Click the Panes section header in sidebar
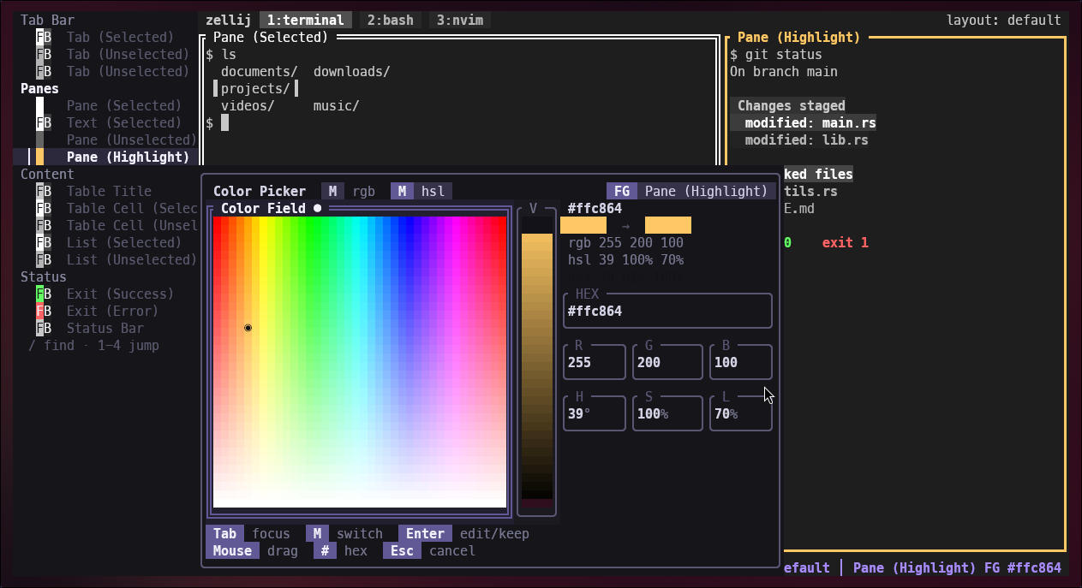 pyautogui.click(x=39, y=88)
